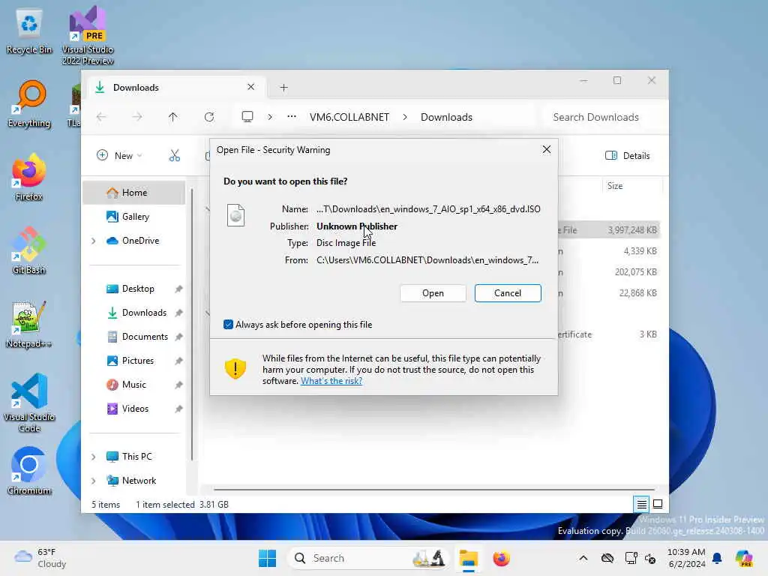Open File Explorer from the taskbar
768x576 pixels.
(x=468, y=558)
